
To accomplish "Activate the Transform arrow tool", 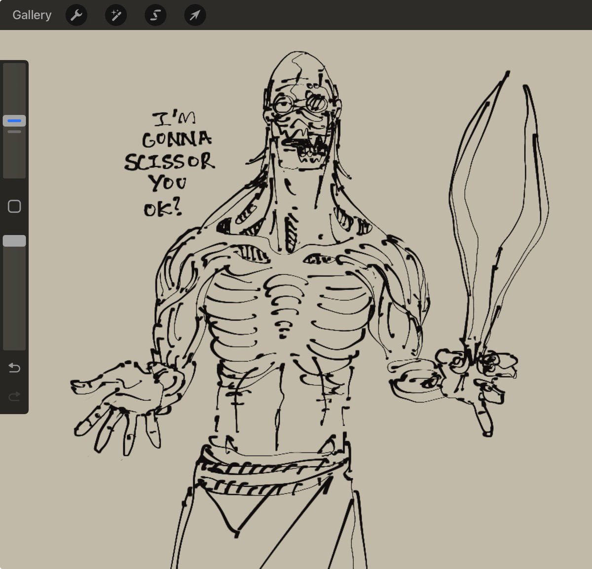I will coord(195,15).
